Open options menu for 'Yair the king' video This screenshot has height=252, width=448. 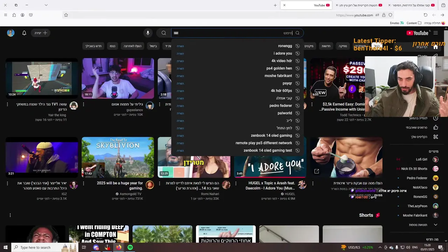coord(7,104)
